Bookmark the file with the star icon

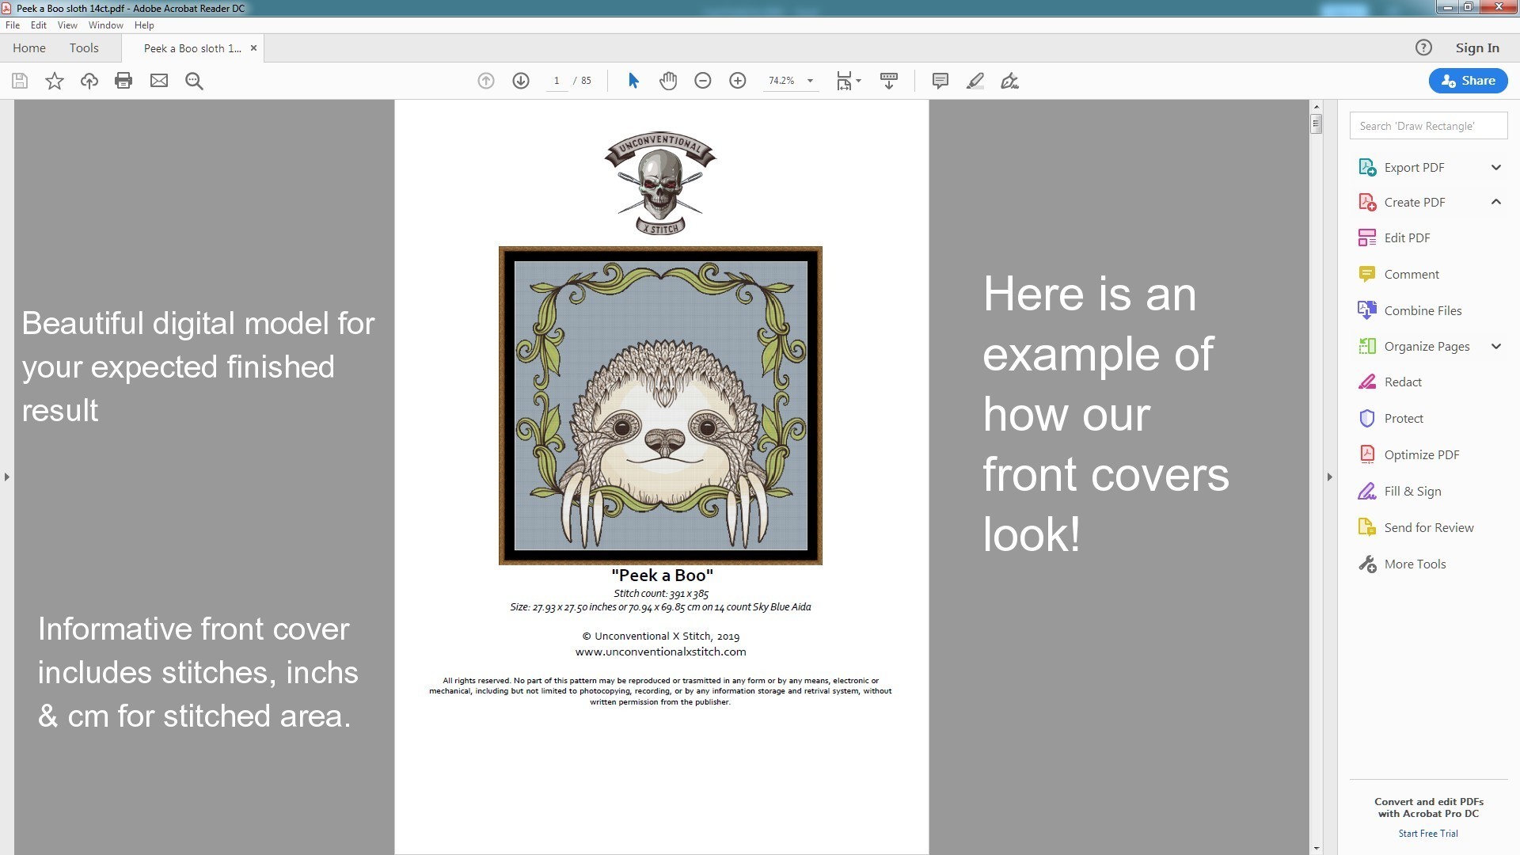[x=55, y=81]
